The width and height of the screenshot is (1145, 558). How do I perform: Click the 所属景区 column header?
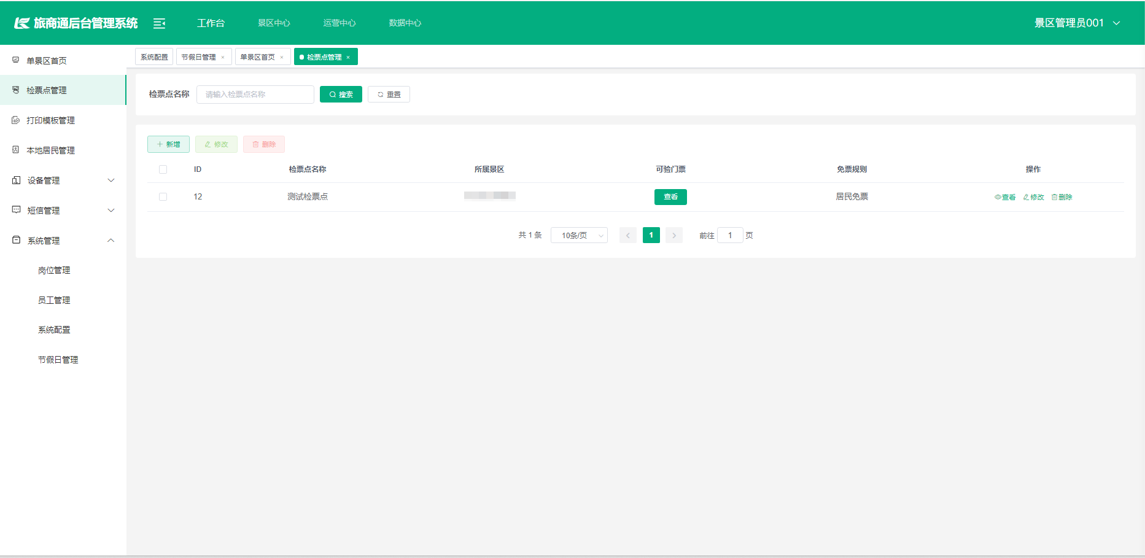click(489, 169)
